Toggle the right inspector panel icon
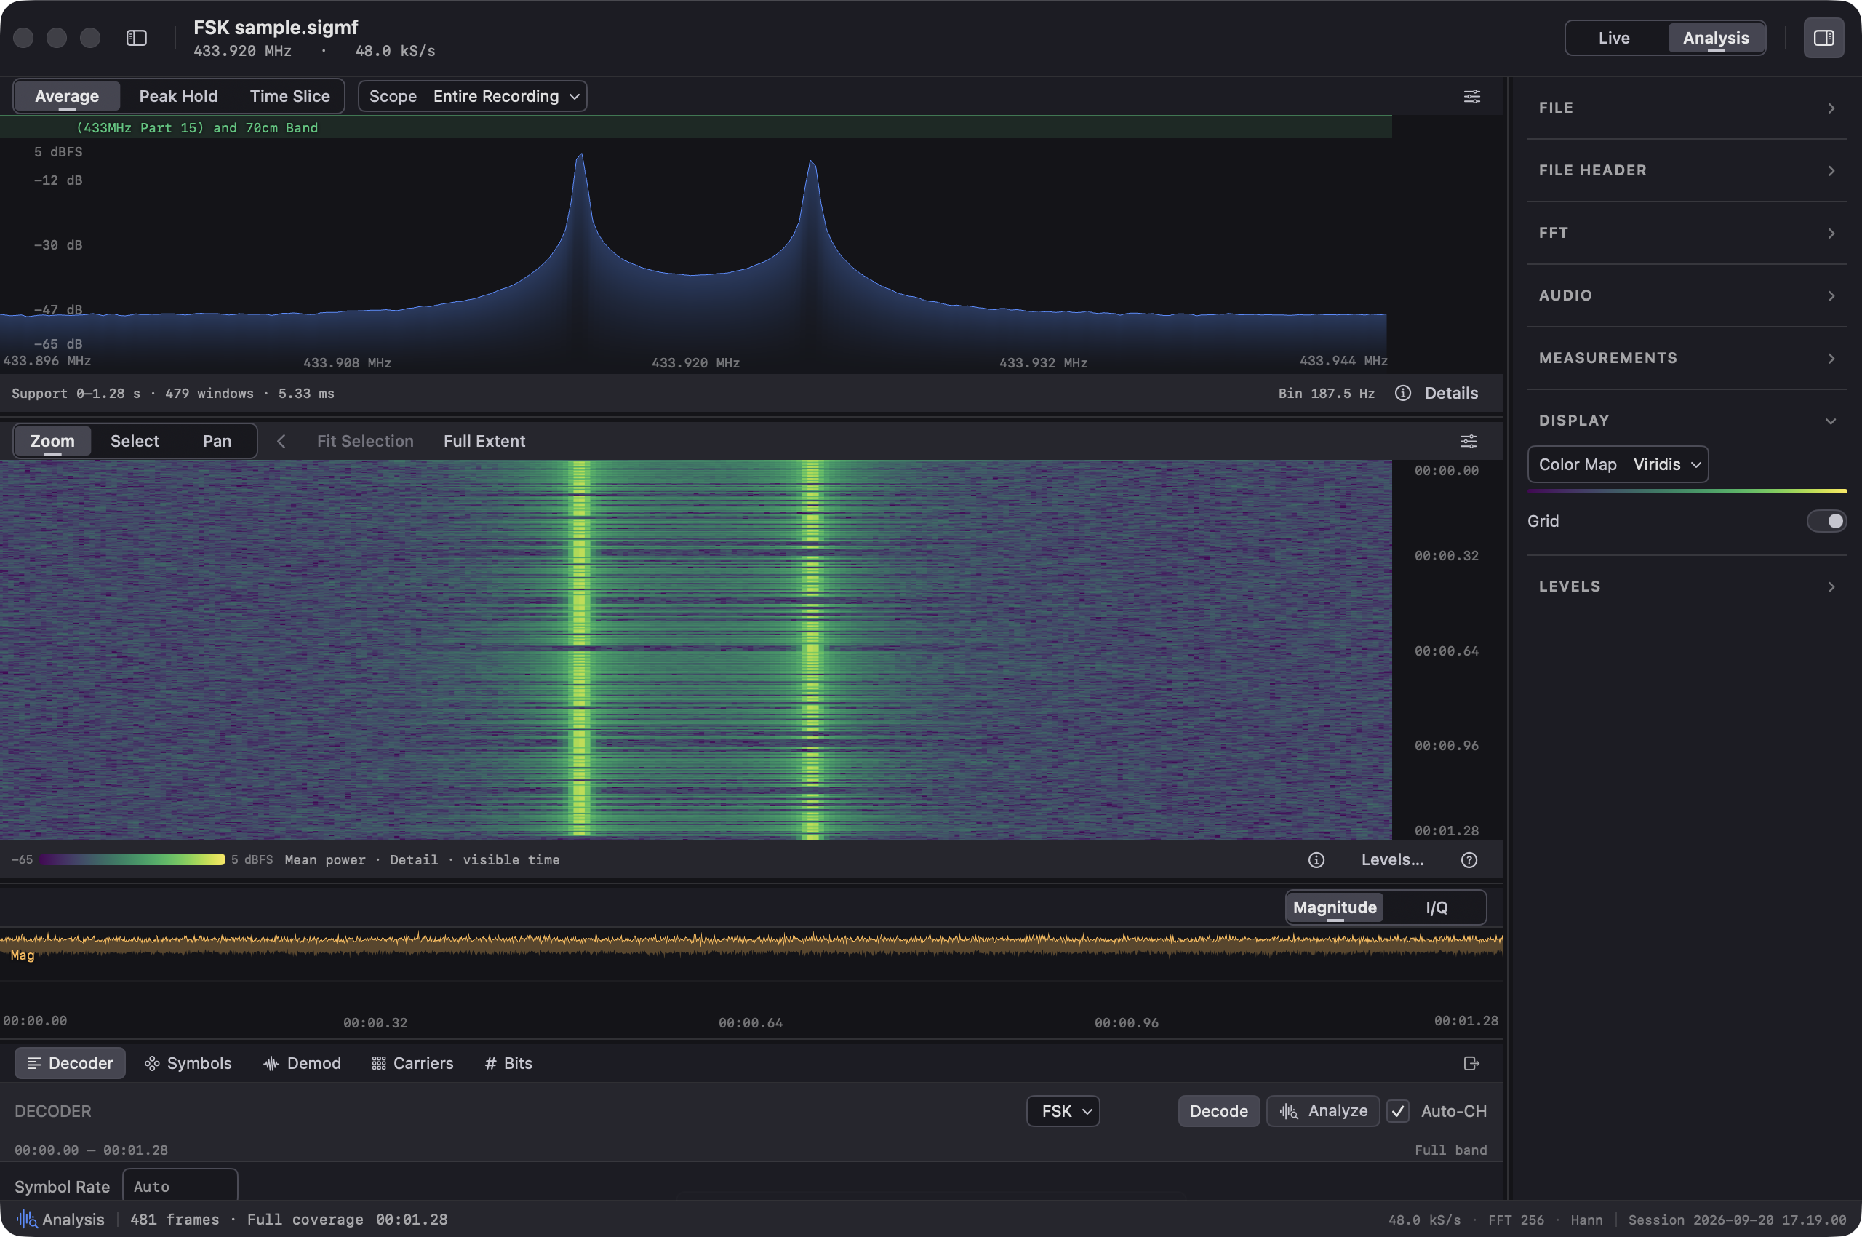The image size is (1862, 1237). click(1823, 38)
